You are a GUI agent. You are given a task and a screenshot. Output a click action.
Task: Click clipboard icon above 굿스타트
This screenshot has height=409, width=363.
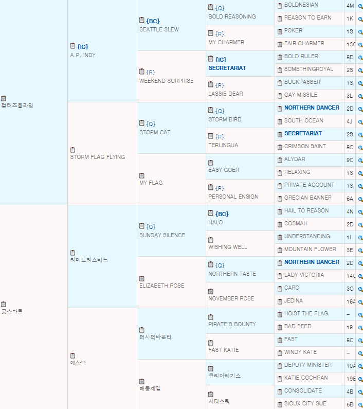4,304
